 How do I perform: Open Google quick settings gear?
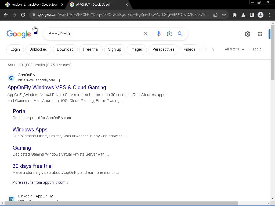pyautogui.click(x=247, y=34)
